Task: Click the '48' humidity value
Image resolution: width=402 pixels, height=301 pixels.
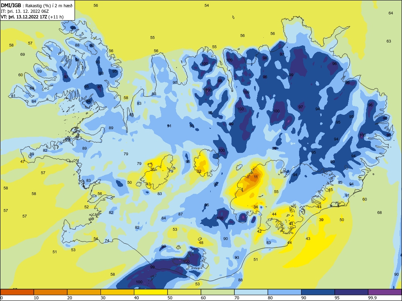Action: pyautogui.click(x=201, y=242)
